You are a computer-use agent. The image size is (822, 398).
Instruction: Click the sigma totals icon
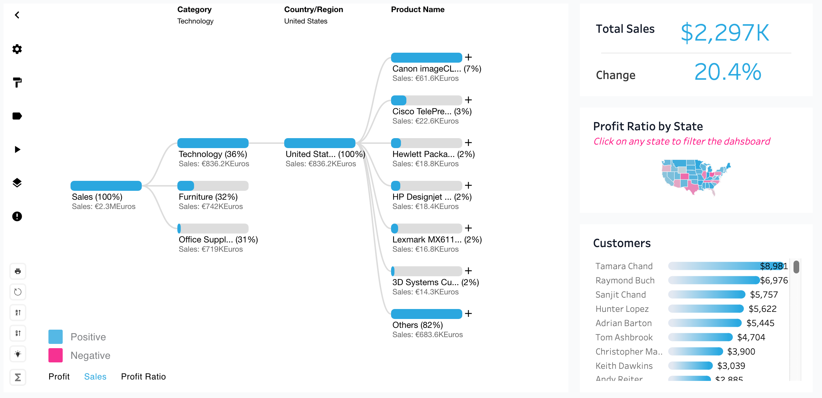click(18, 377)
